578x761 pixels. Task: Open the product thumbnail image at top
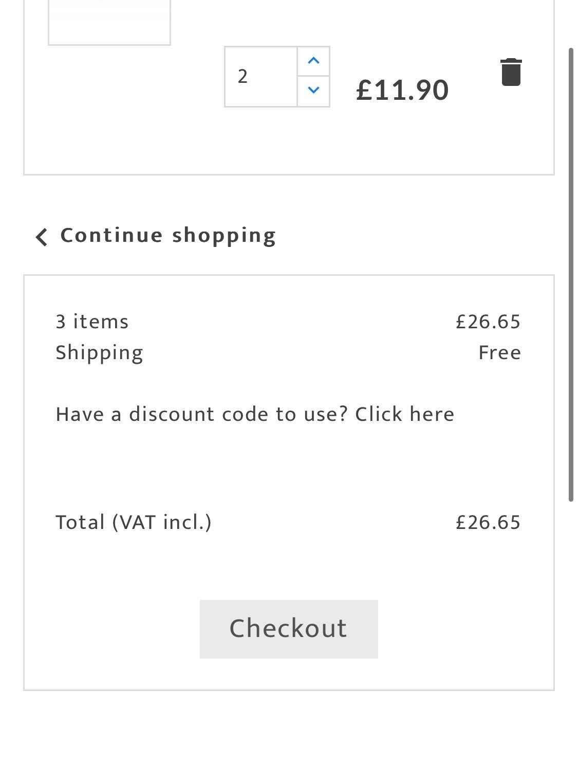coord(109,22)
